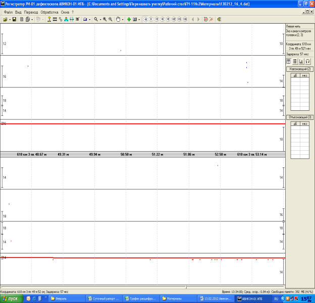Expand dropdown arrow beside open folder icon
Screen dimensions: 315x303
(x=9, y=19)
